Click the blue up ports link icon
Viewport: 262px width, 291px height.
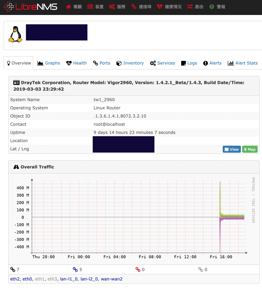pos(75,269)
